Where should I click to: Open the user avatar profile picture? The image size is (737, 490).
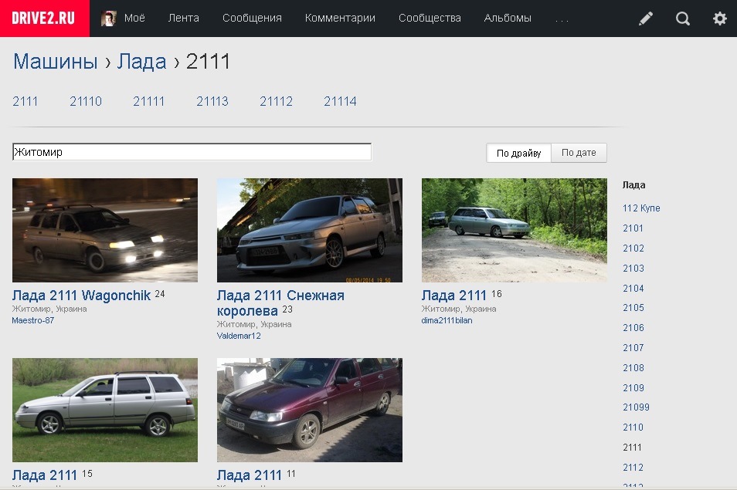109,19
